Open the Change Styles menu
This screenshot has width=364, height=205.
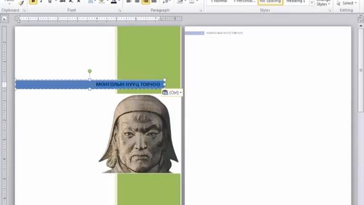click(x=323, y=3)
